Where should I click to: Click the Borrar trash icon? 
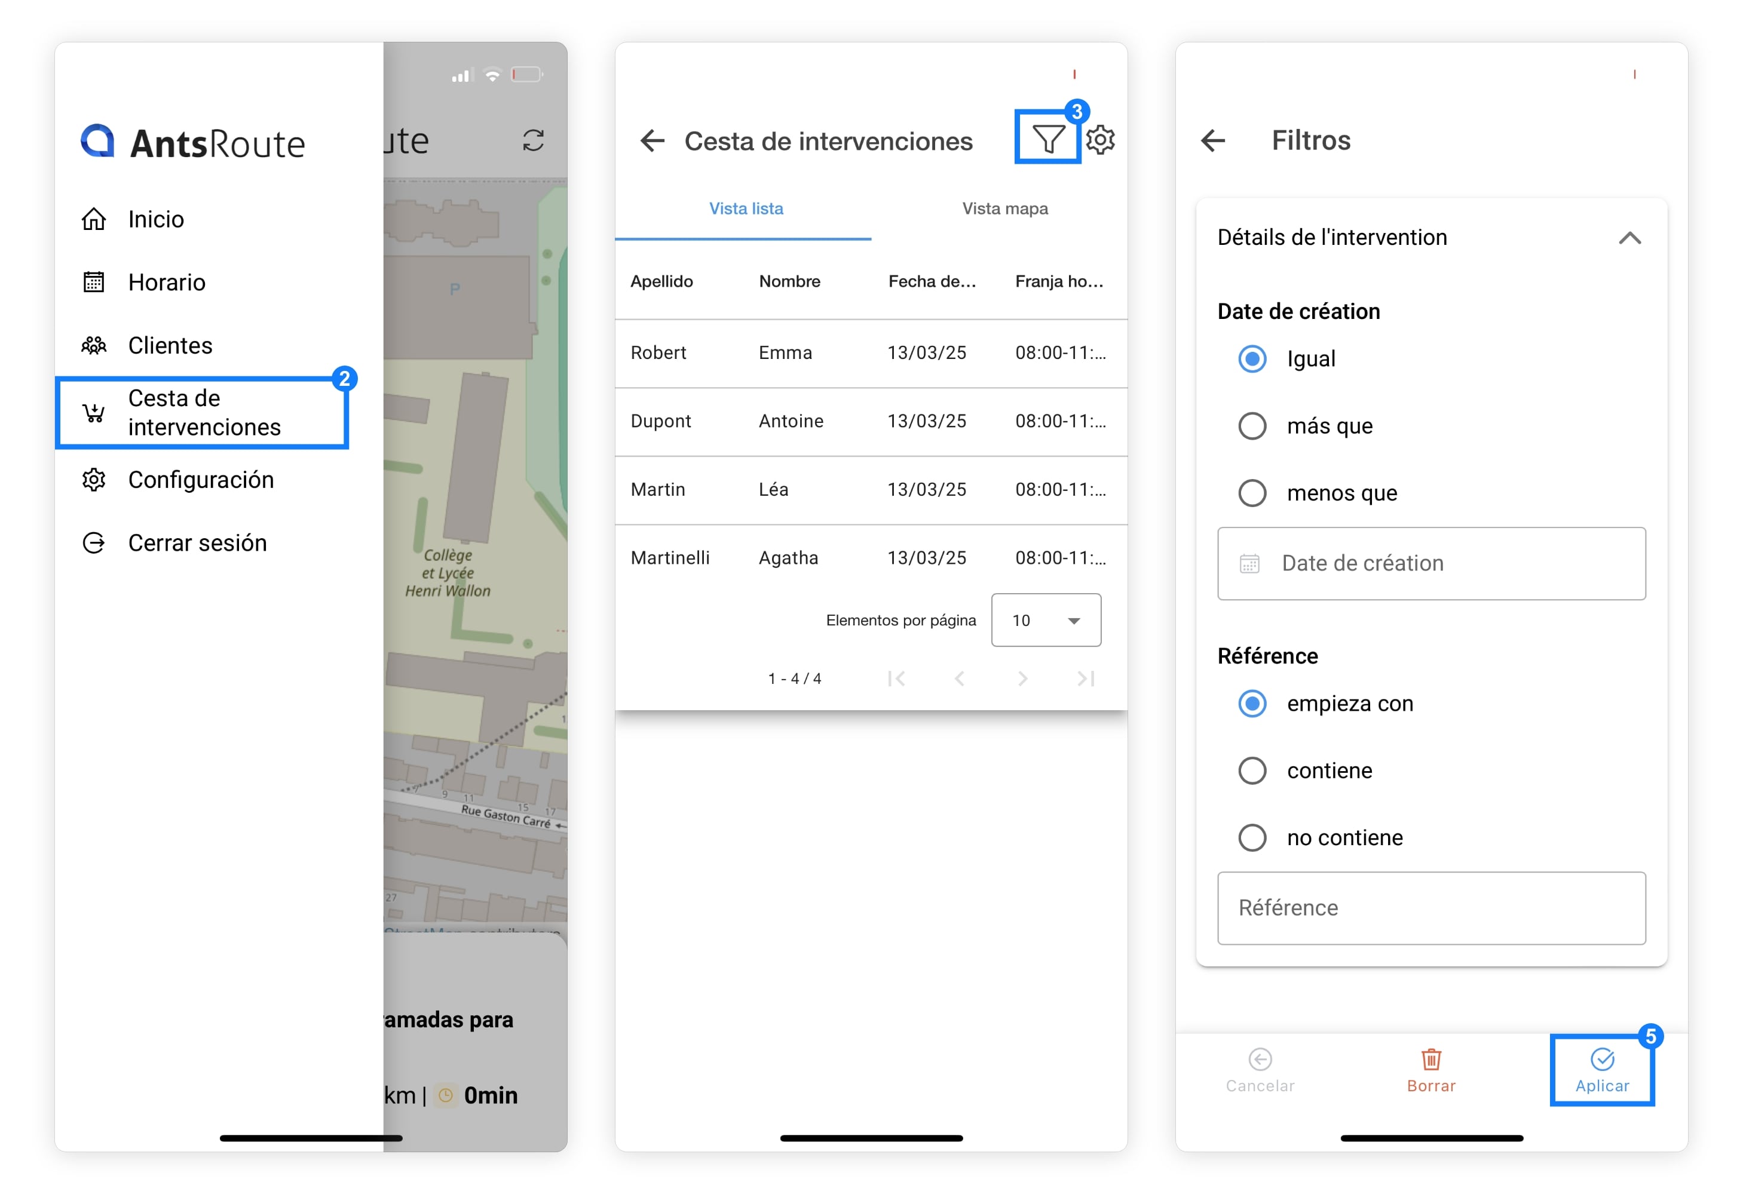point(1431,1059)
